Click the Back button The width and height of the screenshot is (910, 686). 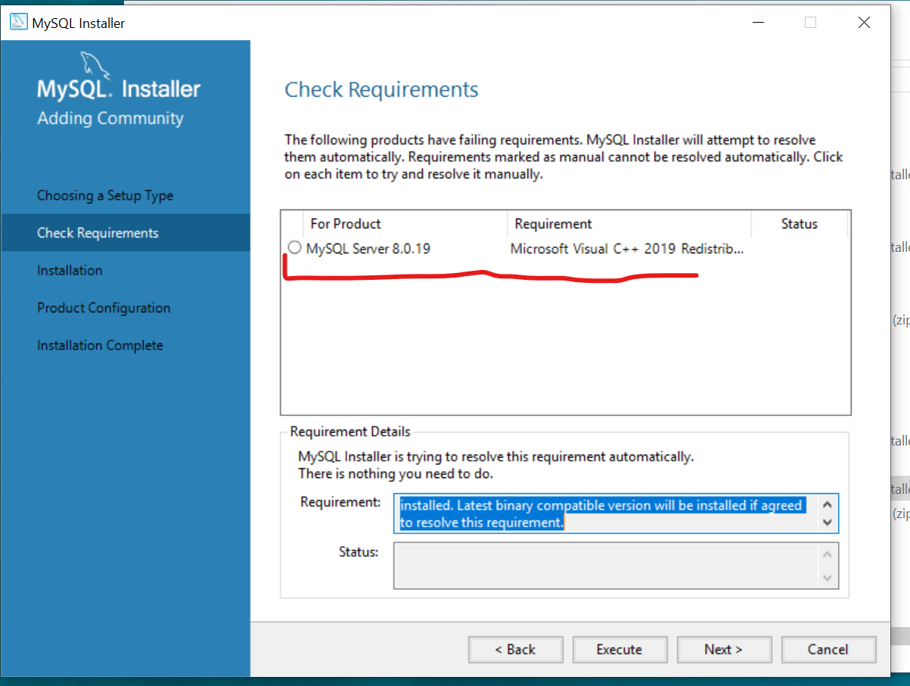[x=515, y=649]
